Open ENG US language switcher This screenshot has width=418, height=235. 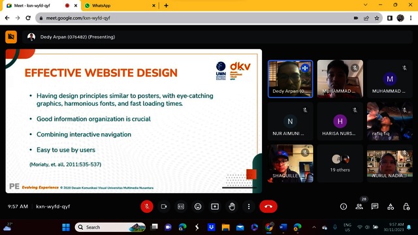[347, 227]
